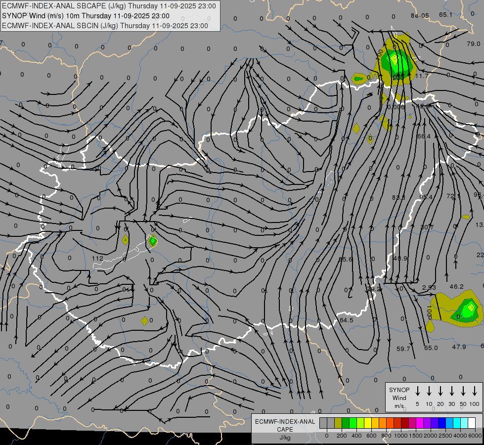Image resolution: width=484 pixels, height=445 pixels.
Task: Pick the dark red swatch at 1000
Action: point(405,423)
